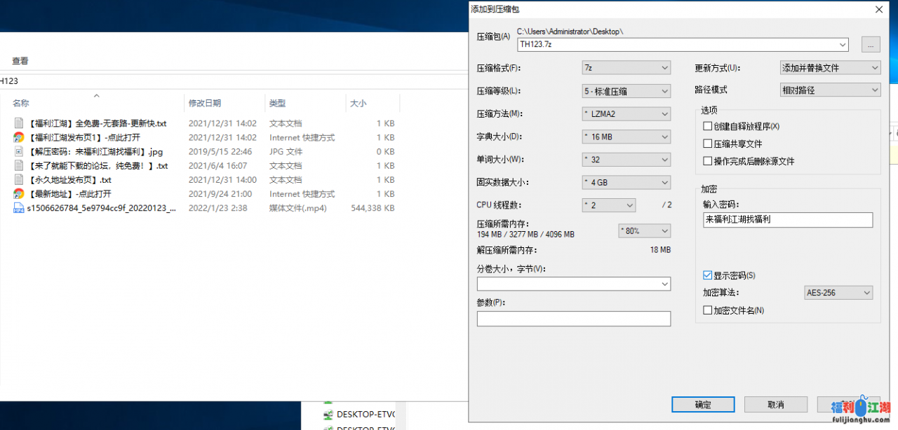
Task: Click the browse button next to archive name
Action: point(870,45)
